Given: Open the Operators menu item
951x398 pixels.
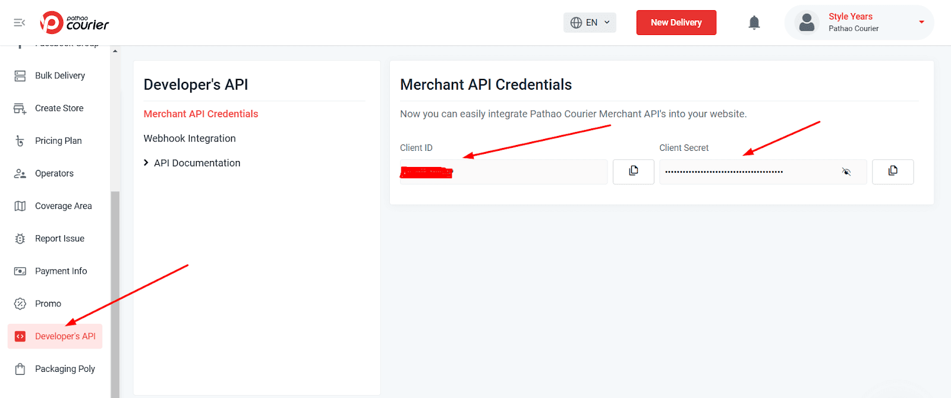Looking at the screenshot, I should click(x=55, y=173).
